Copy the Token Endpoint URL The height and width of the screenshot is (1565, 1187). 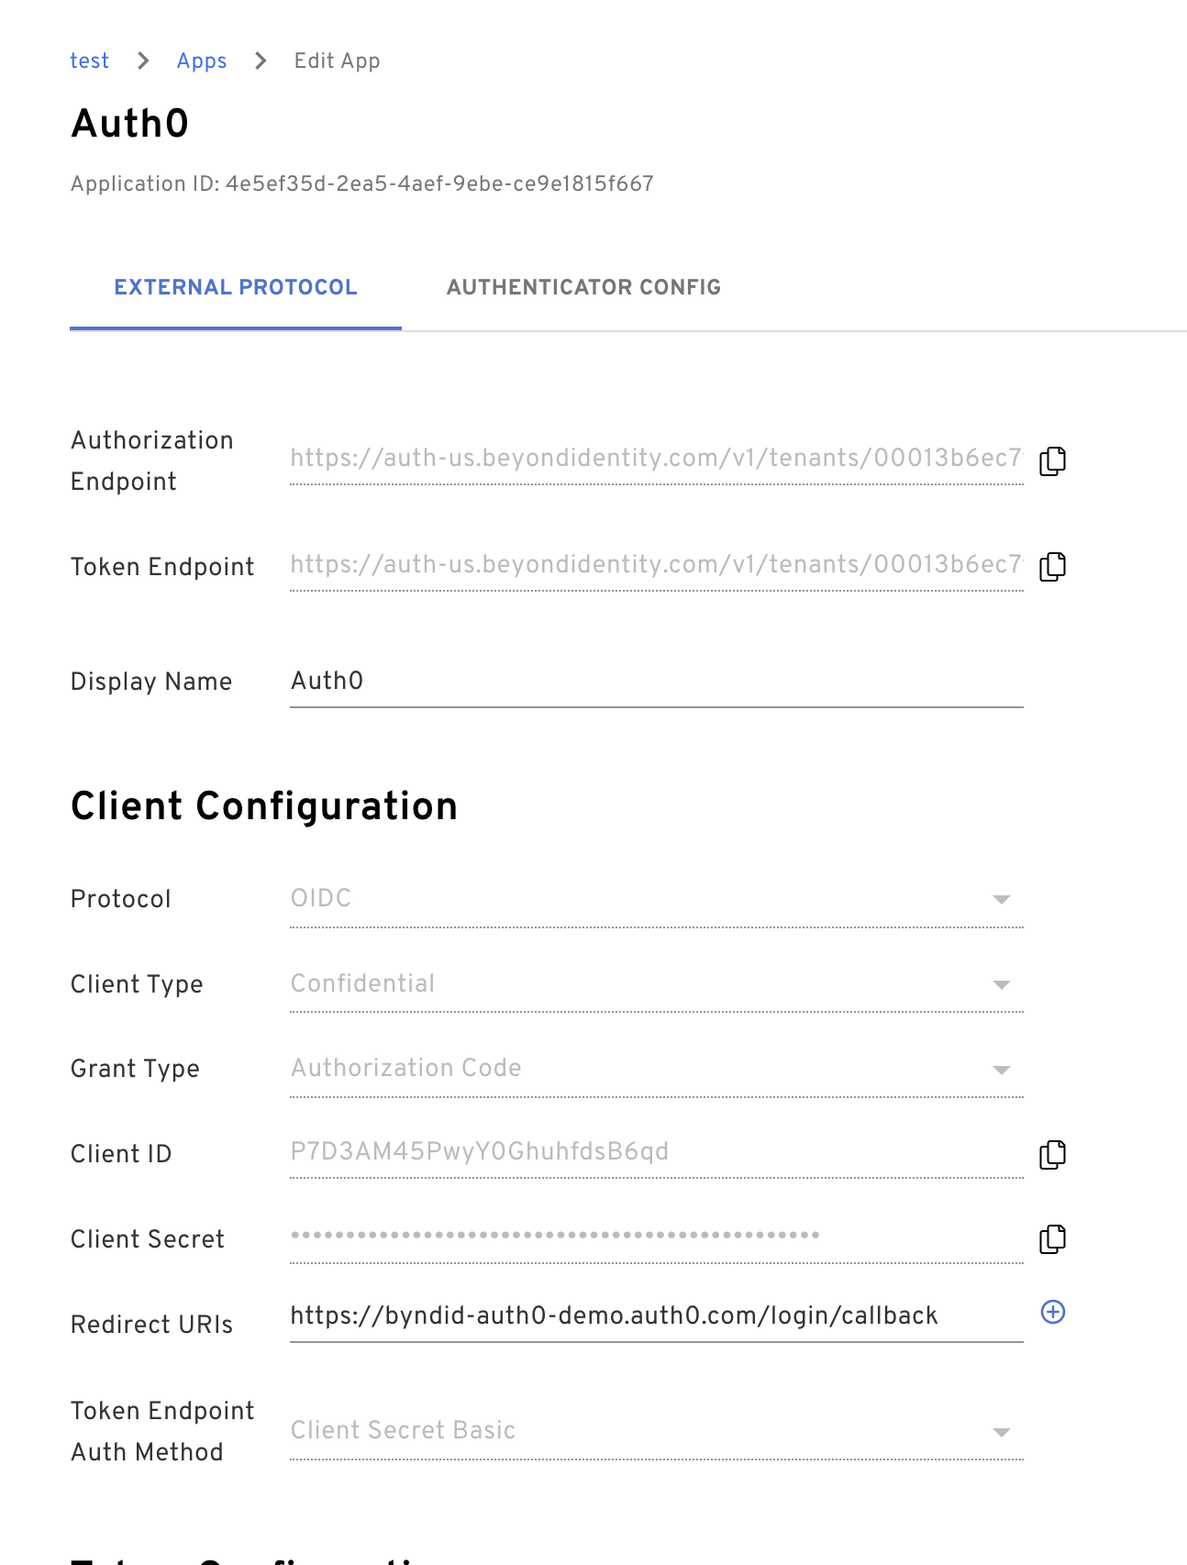click(x=1052, y=566)
